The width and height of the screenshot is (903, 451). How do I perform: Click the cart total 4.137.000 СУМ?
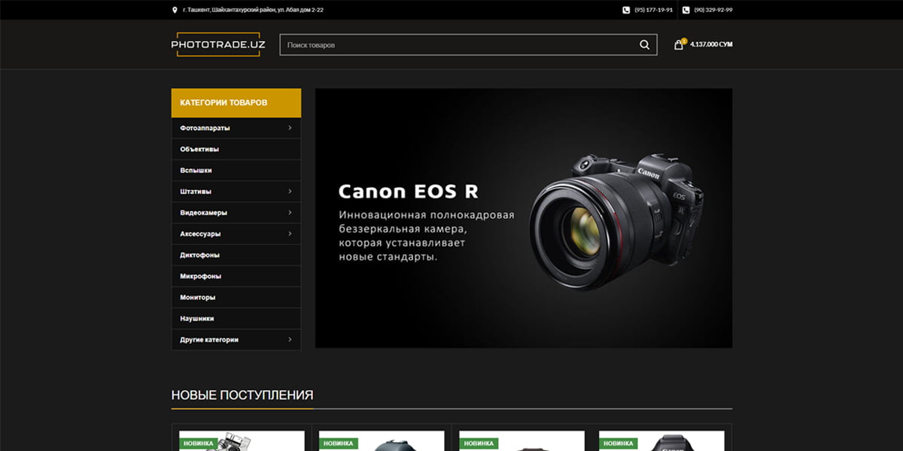pyautogui.click(x=711, y=44)
